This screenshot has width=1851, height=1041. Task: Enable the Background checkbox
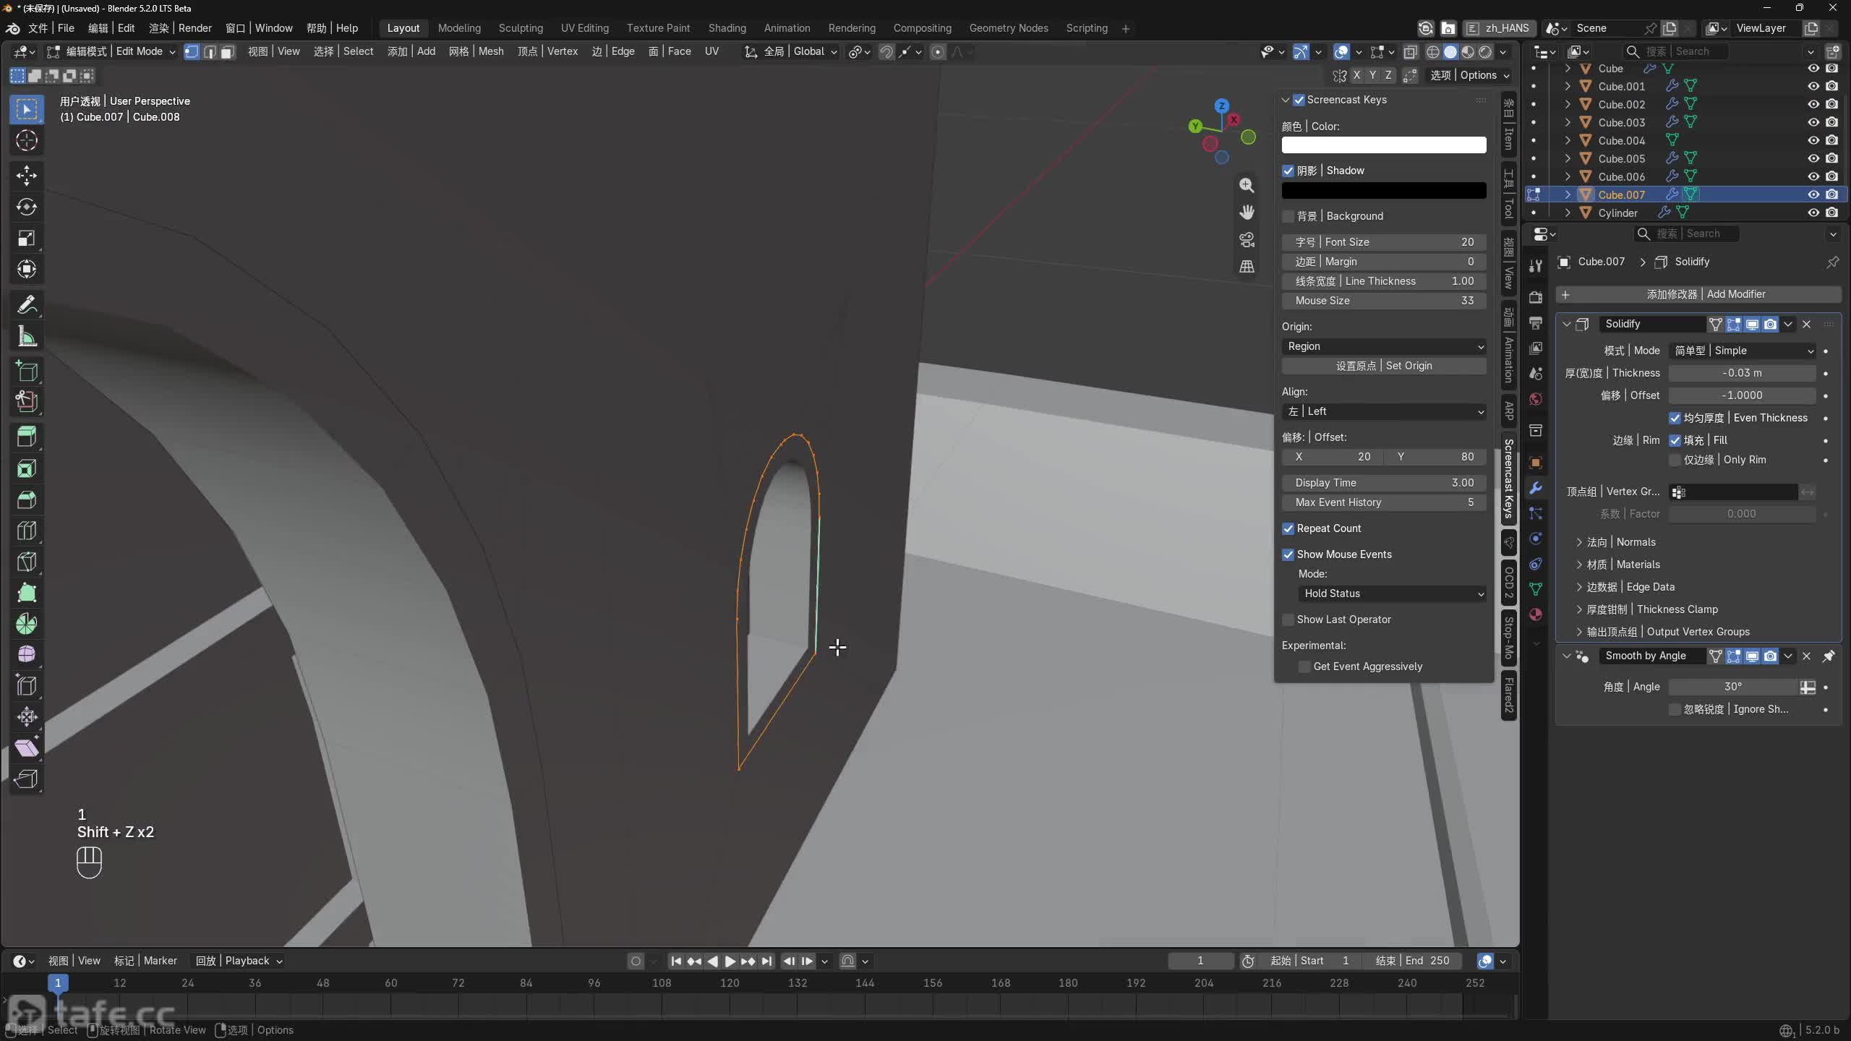tap(1288, 216)
